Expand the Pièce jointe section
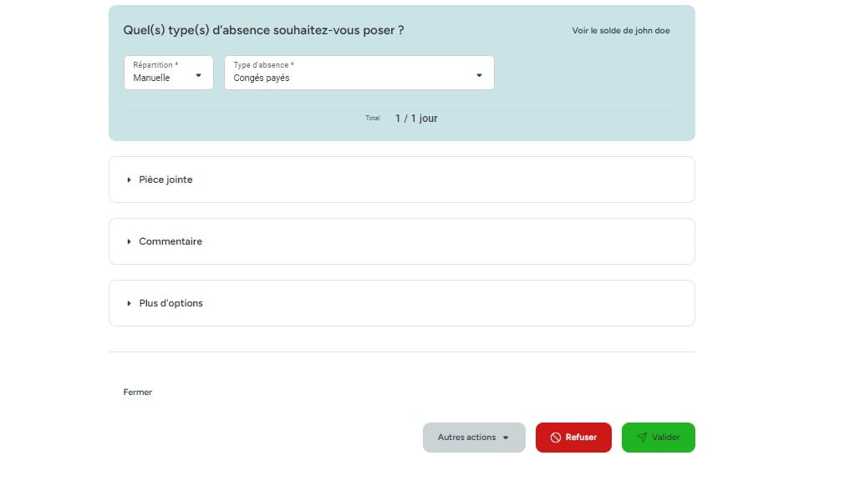The width and height of the screenshot is (860, 496). tap(401, 180)
